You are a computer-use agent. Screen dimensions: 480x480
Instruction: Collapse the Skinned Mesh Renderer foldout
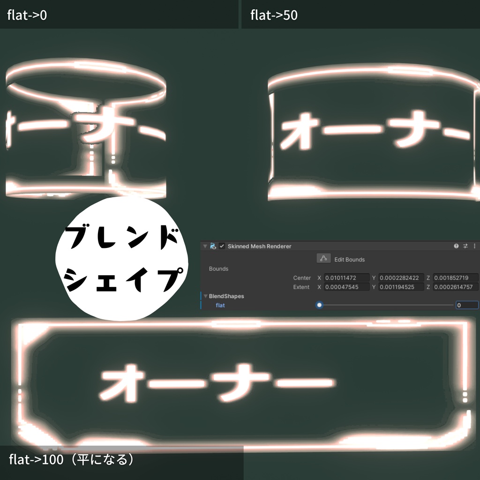[x=204, y=246]
